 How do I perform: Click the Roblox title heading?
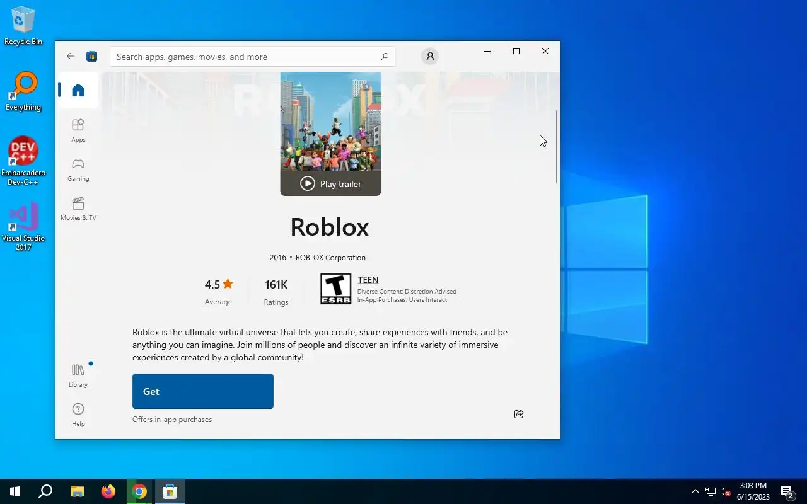click(x=330, y=227)
